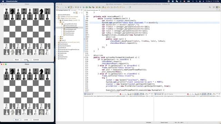Collapse the src folder node
Viewport: 221px width, 124px height.
tap(58, 22)
